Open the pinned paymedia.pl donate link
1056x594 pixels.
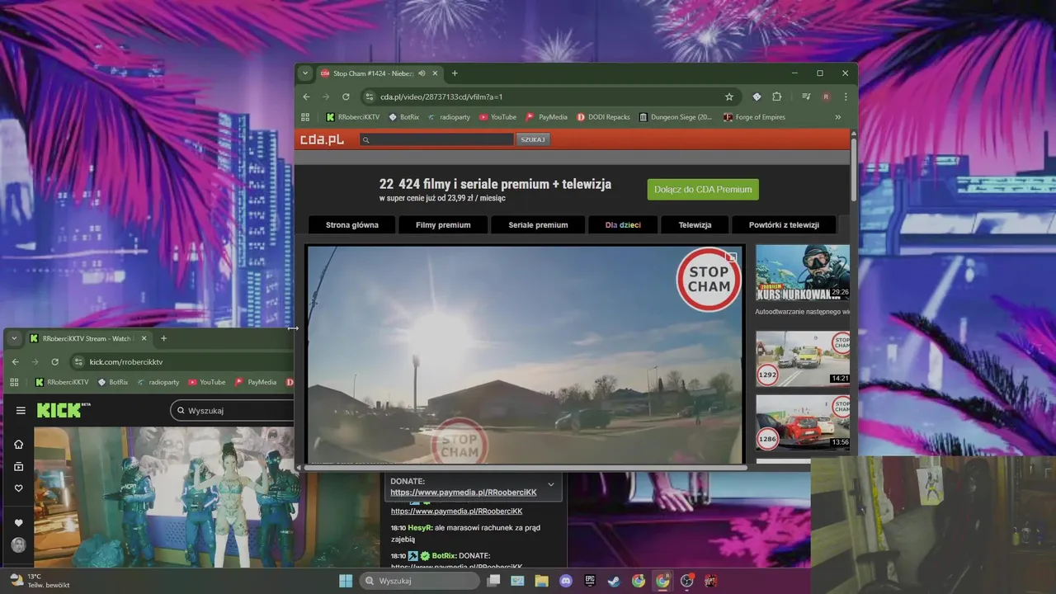pyautogui.click(x=464, y=493)
